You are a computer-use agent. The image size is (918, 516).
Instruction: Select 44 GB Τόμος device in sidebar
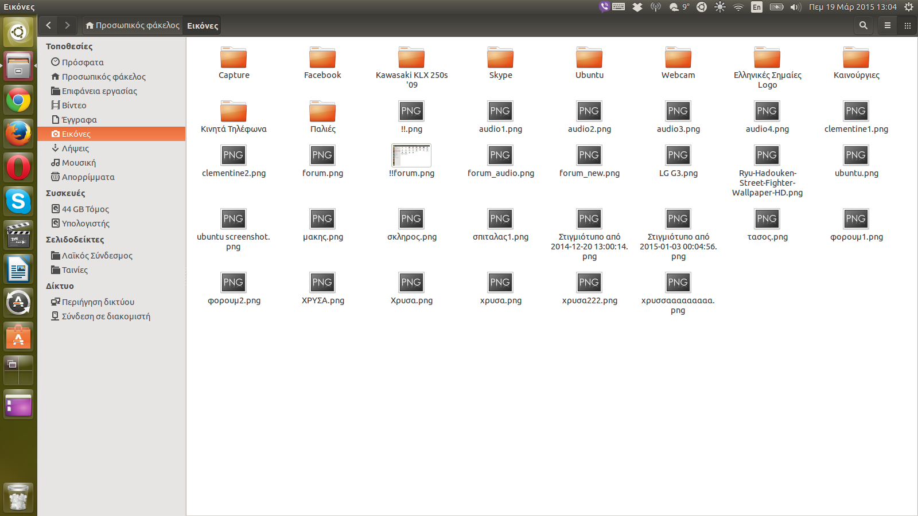pos(85,209)
